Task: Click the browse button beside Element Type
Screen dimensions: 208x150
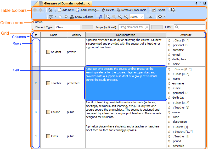Action: (87, 27)
